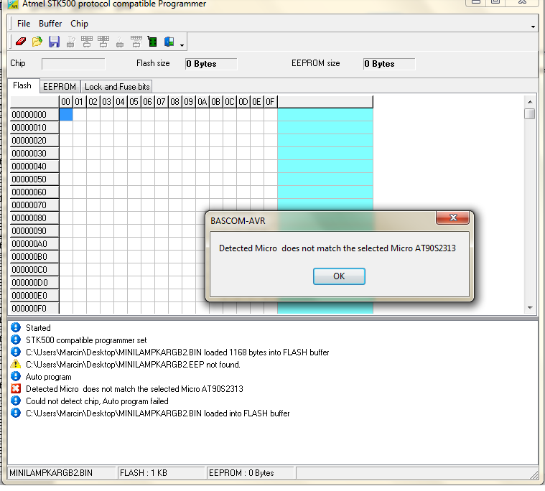
Task: Click the grey grid-and-chip icon left of the green chip
Action: coord(136,42)
